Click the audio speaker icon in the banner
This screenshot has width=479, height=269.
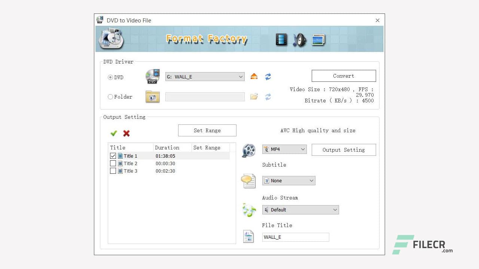point(299,39)
